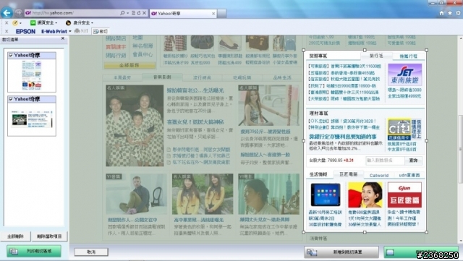463x261 pixels.
Task: Switch to the 巨匠電腦 tab
Action: coord(349,174)
